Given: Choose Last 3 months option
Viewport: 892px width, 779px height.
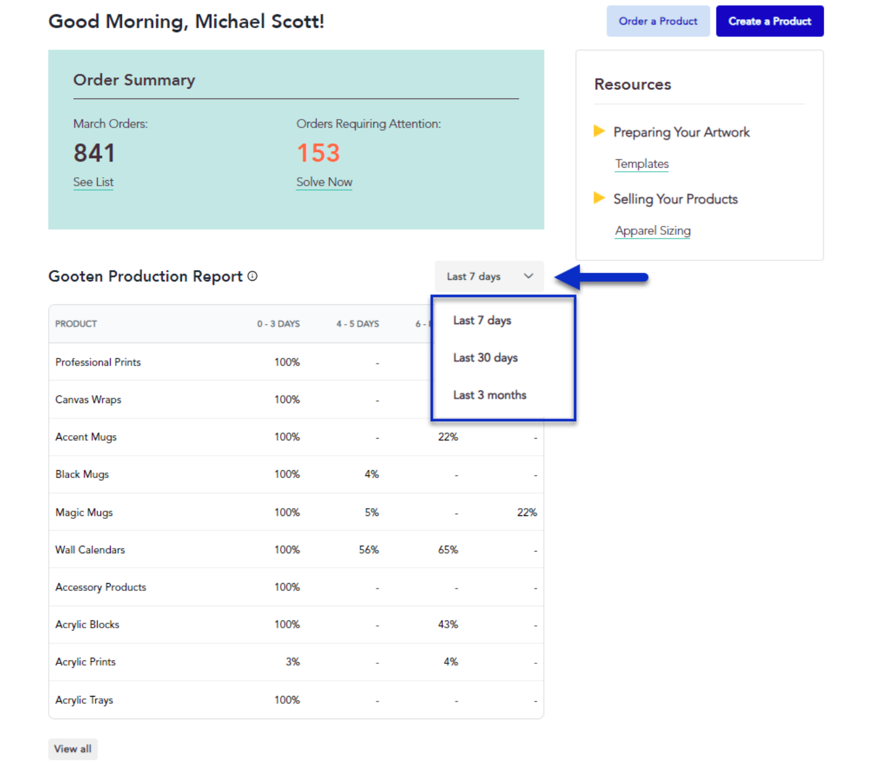Looking at the screenshot, I should click(489, 395).
